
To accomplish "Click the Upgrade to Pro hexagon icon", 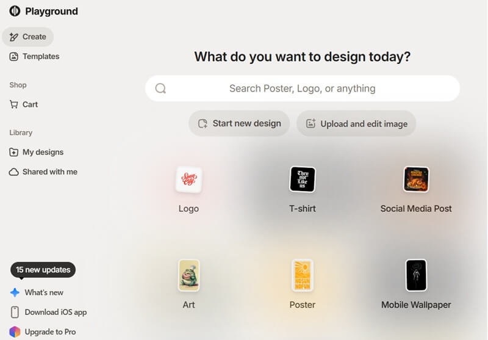I will point(15,332).
